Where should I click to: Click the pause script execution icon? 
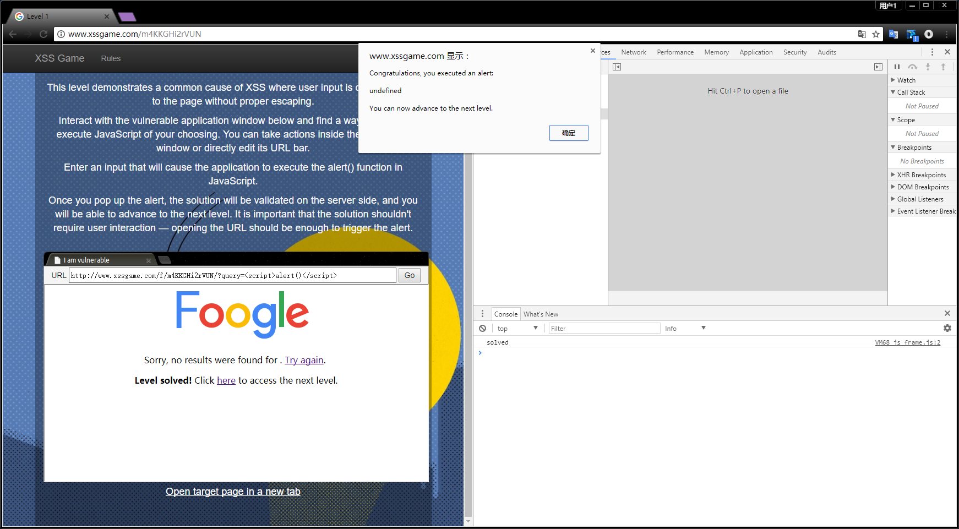click(x=897, y=67)
